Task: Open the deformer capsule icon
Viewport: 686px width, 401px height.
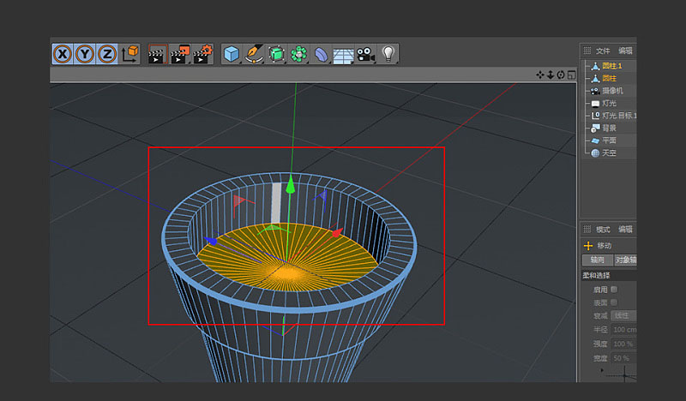Action: (x=321, y=54)
